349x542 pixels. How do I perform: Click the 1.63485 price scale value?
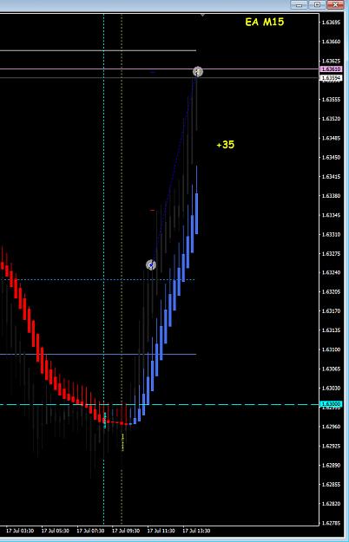pos(331,138)
